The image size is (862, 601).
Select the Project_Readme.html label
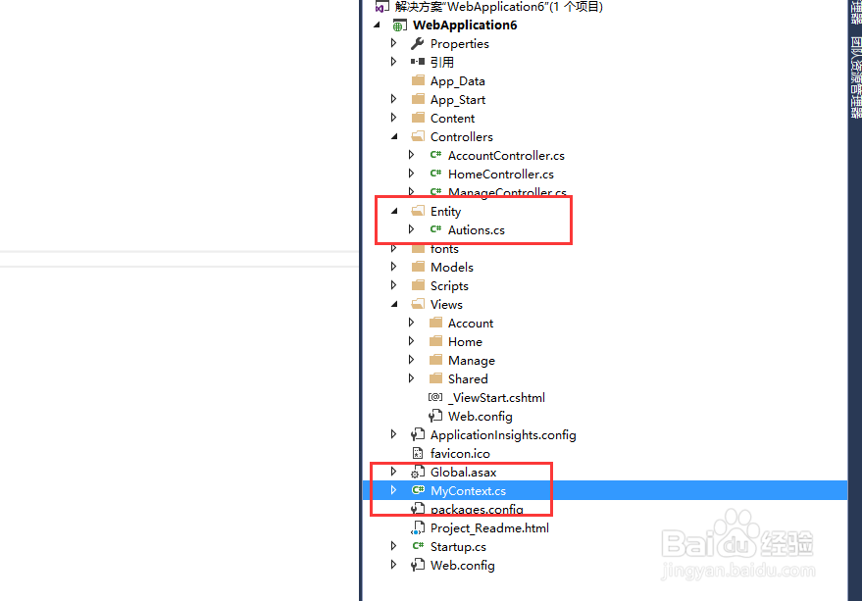pyautogui.click(x=489, y=527)
